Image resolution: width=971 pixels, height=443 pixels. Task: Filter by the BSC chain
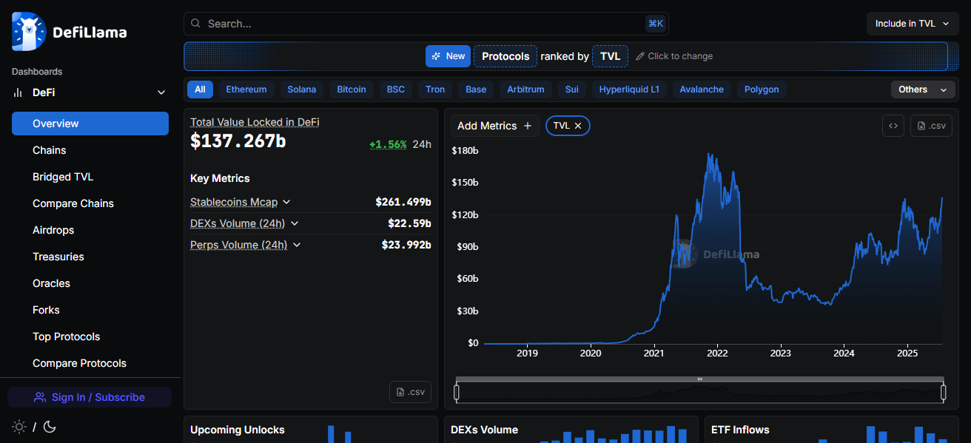pos(396,89)
